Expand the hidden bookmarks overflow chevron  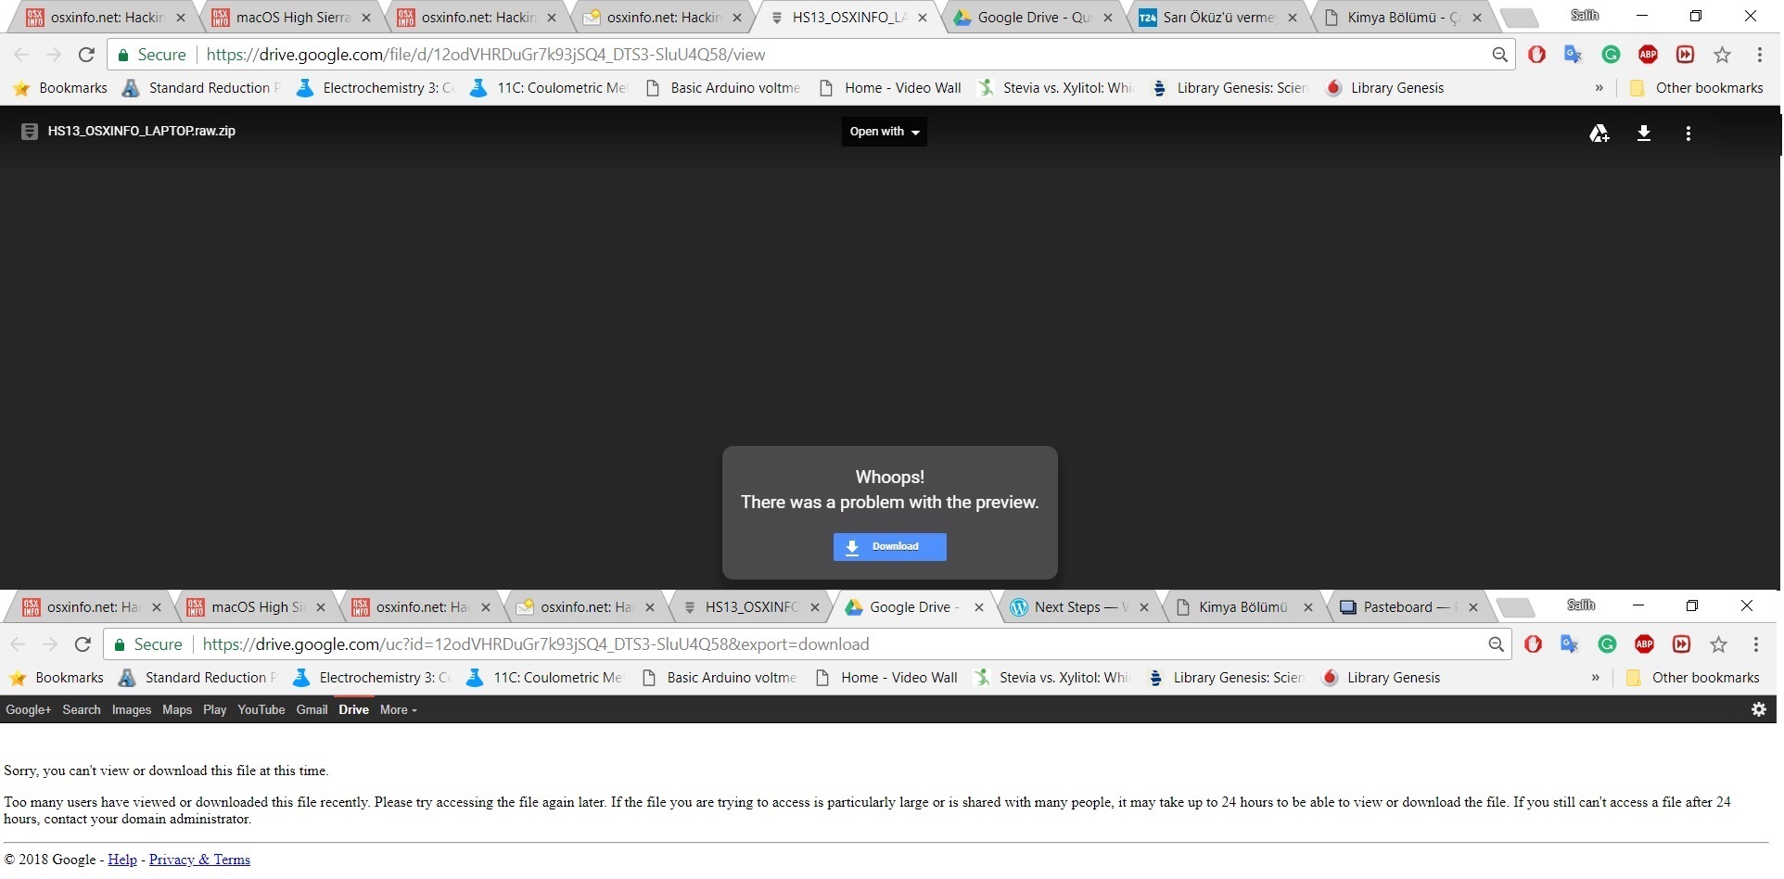point(1599,87)
